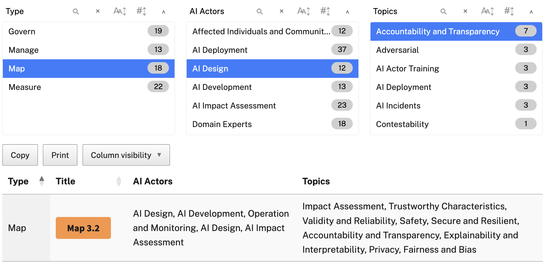Click the Print button

60,155
